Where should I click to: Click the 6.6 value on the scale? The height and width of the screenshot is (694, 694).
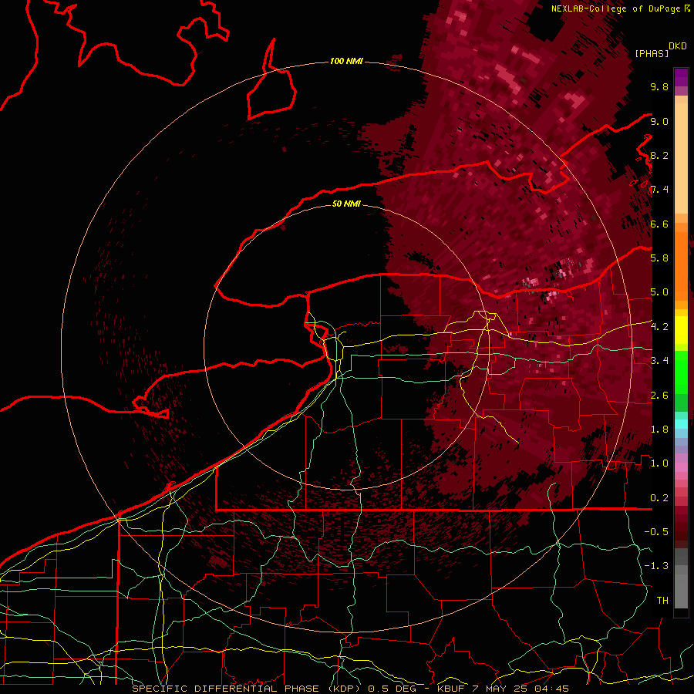[659, 224]
